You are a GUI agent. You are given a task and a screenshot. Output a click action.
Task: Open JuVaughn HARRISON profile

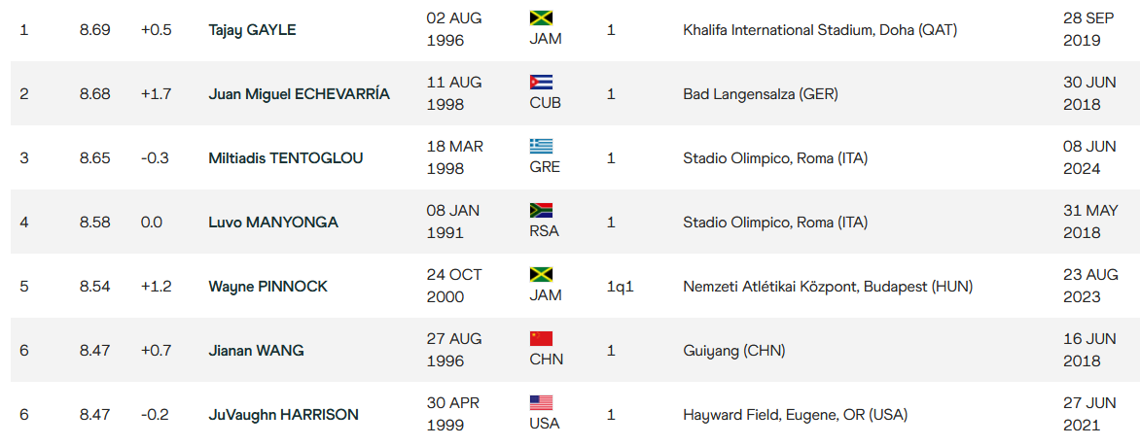[284, 416]
